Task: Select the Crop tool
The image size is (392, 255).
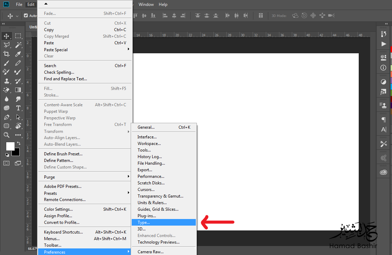Action: (x=7, y=54)
